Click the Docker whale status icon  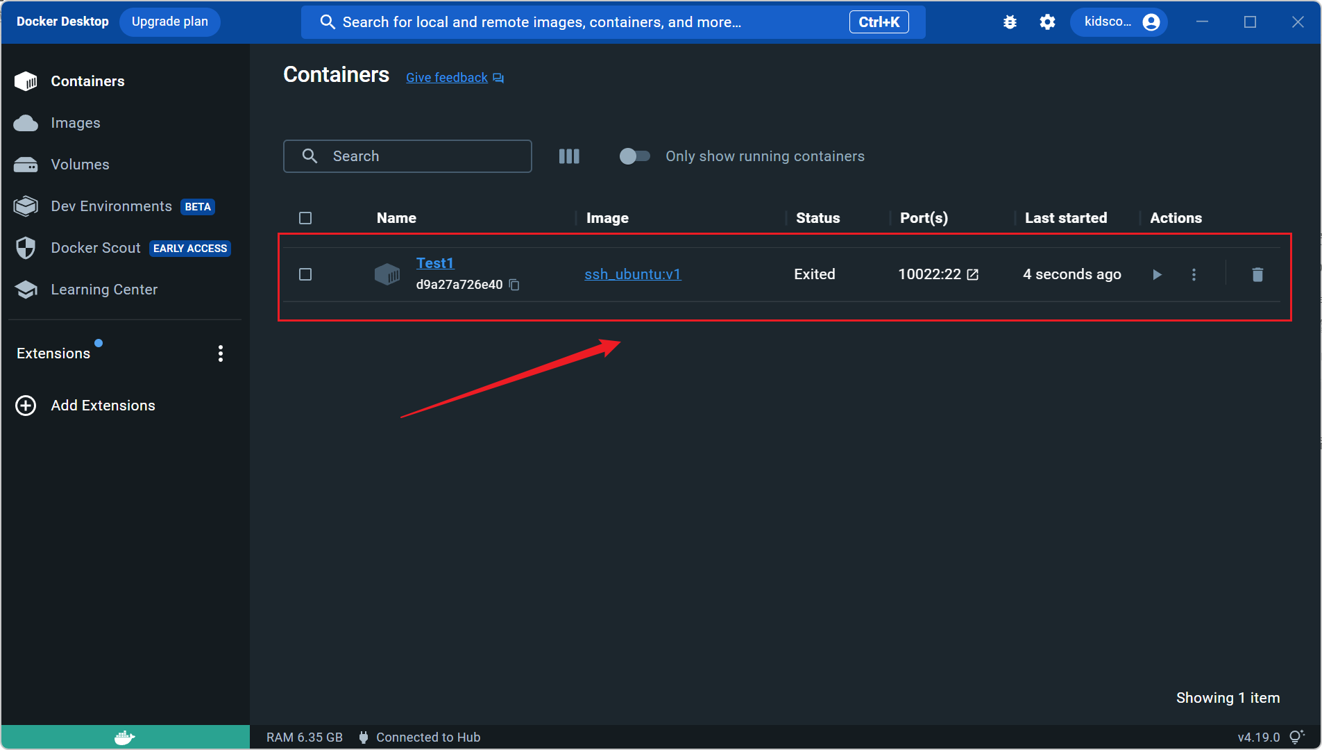125,737
